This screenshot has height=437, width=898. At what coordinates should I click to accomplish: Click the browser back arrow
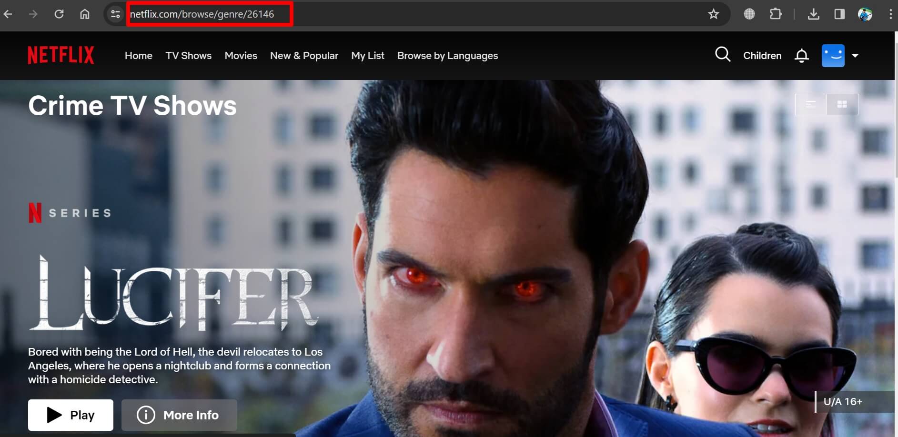8,14
